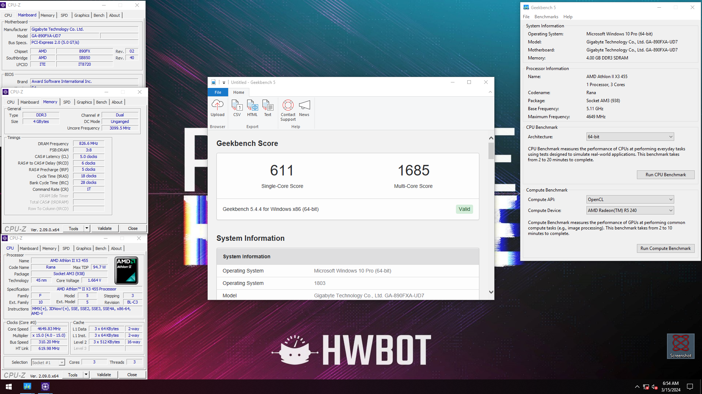Open quick access toolbar customize arrow
The height and width of the screenshot is (394, 702).
pos(224,83)
